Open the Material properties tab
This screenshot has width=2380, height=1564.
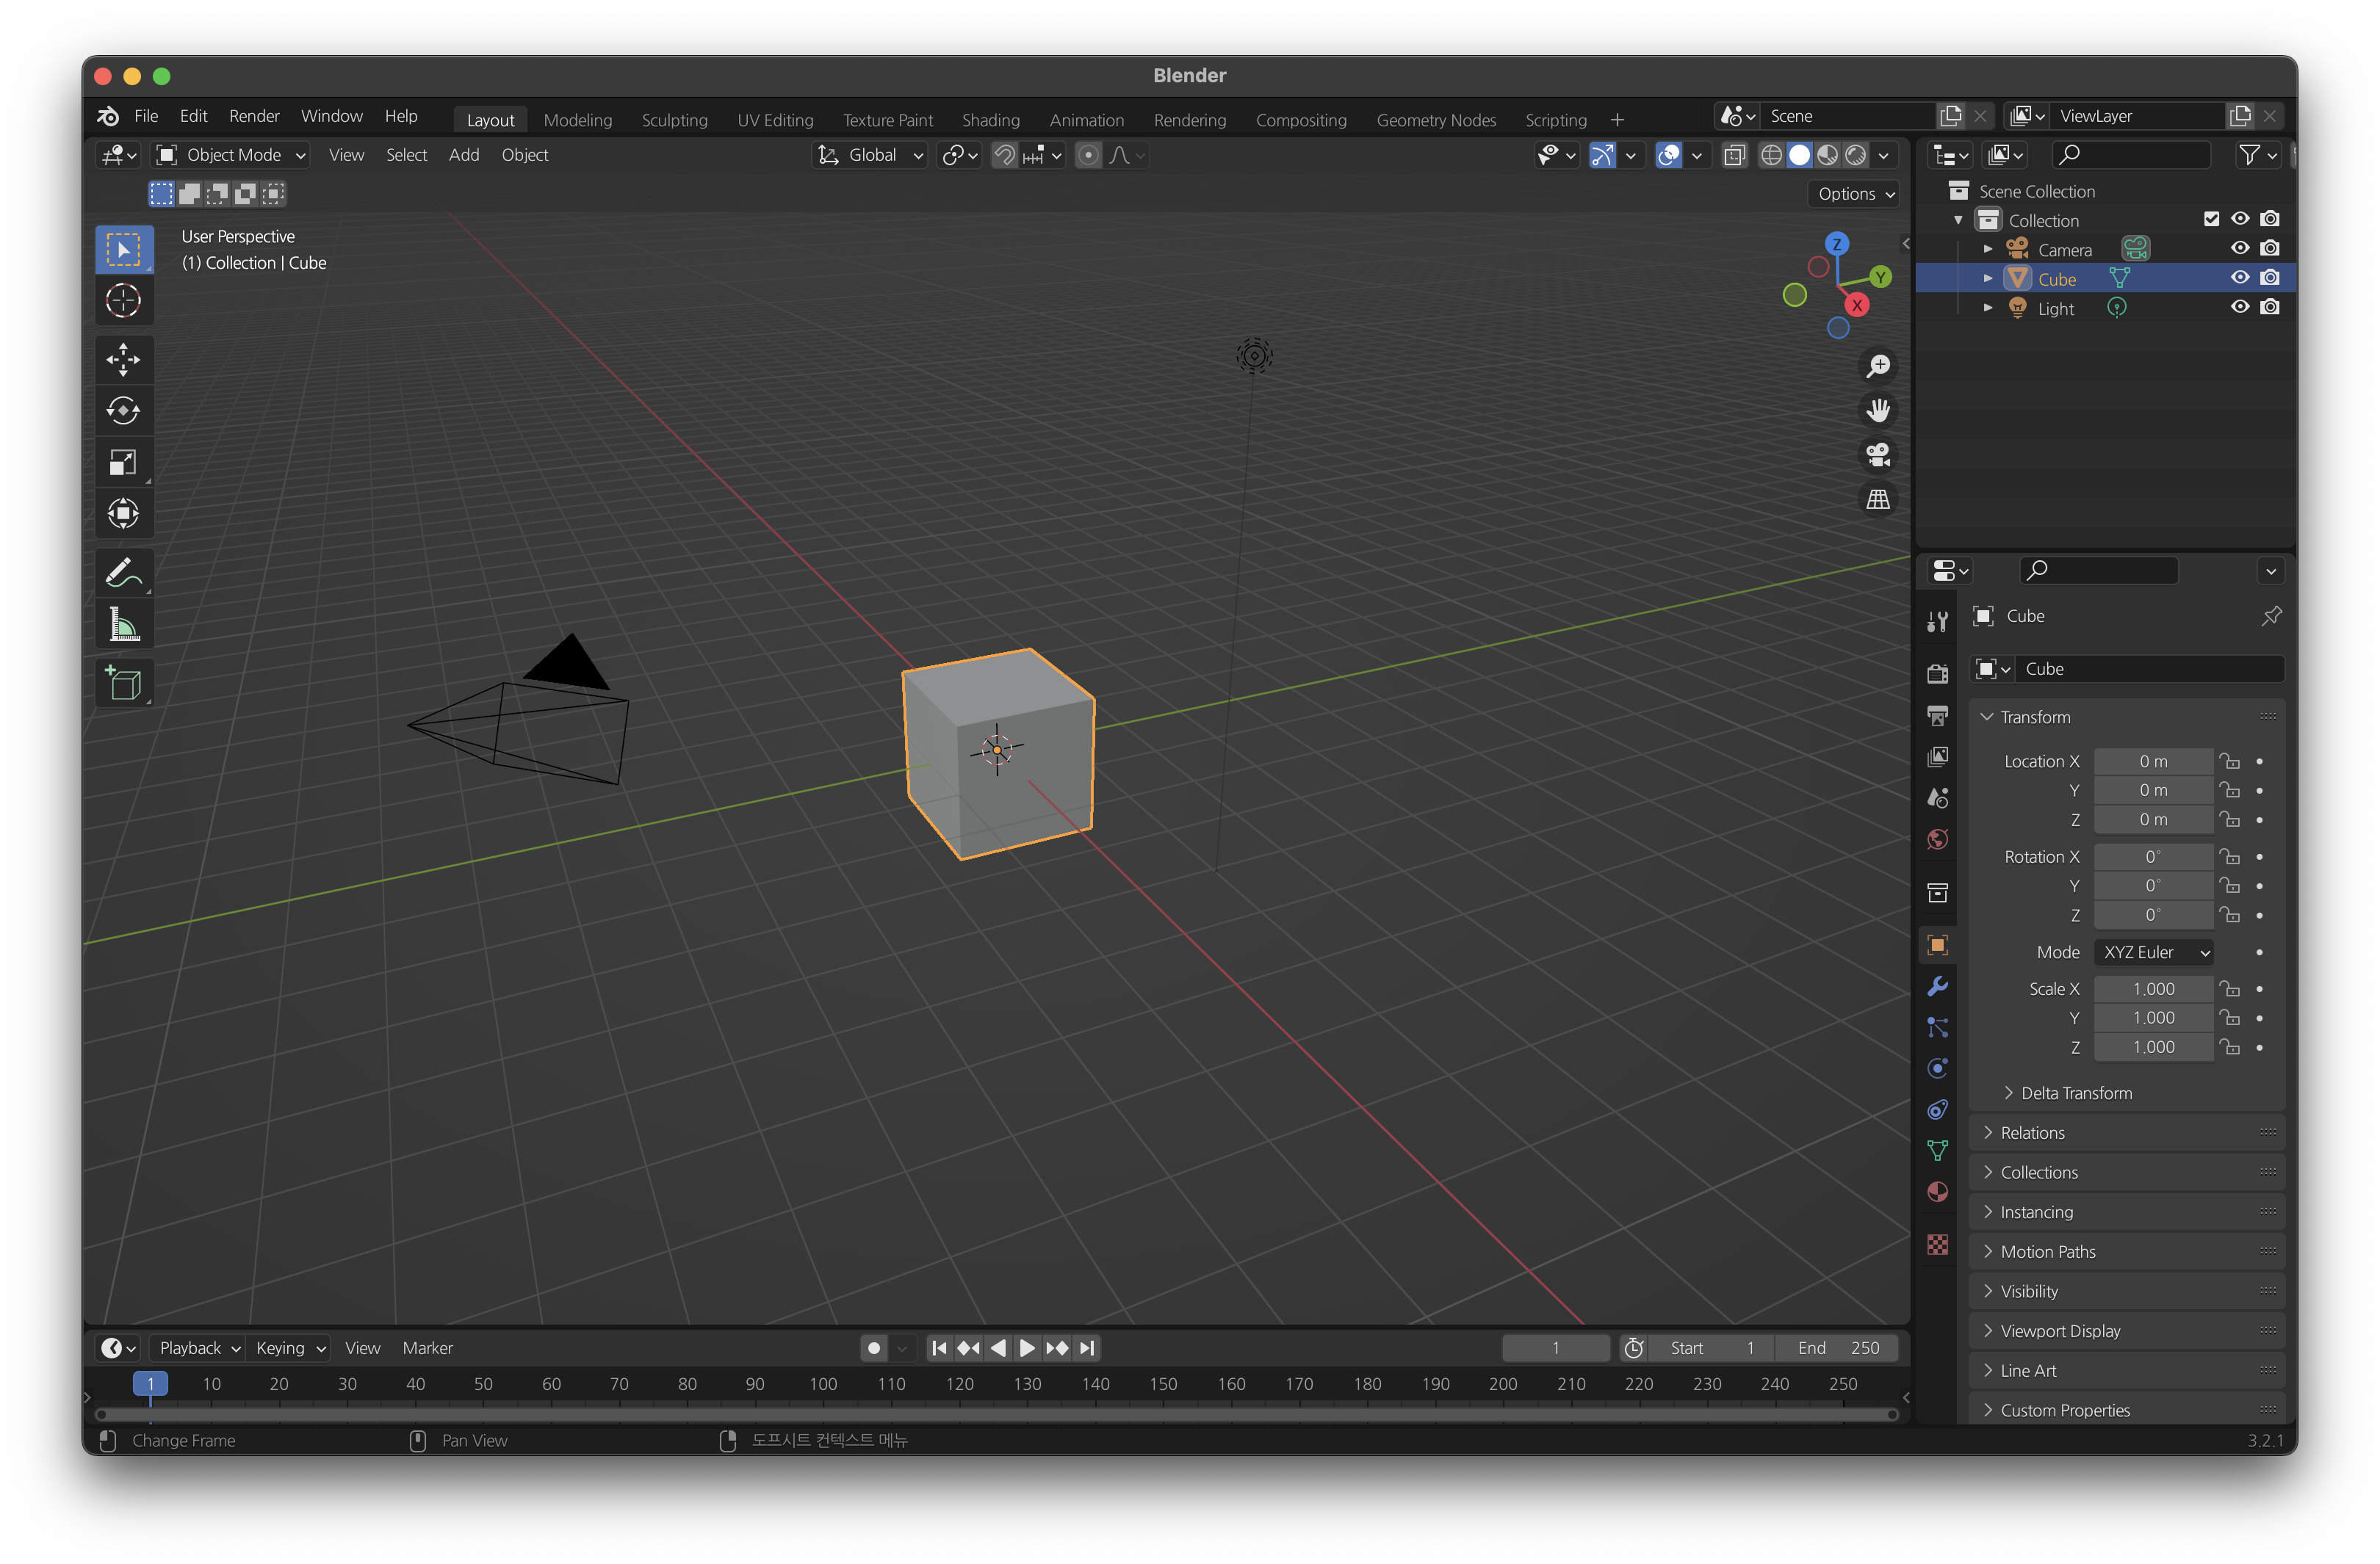pyautogui.click(x=1937, y=1191)
